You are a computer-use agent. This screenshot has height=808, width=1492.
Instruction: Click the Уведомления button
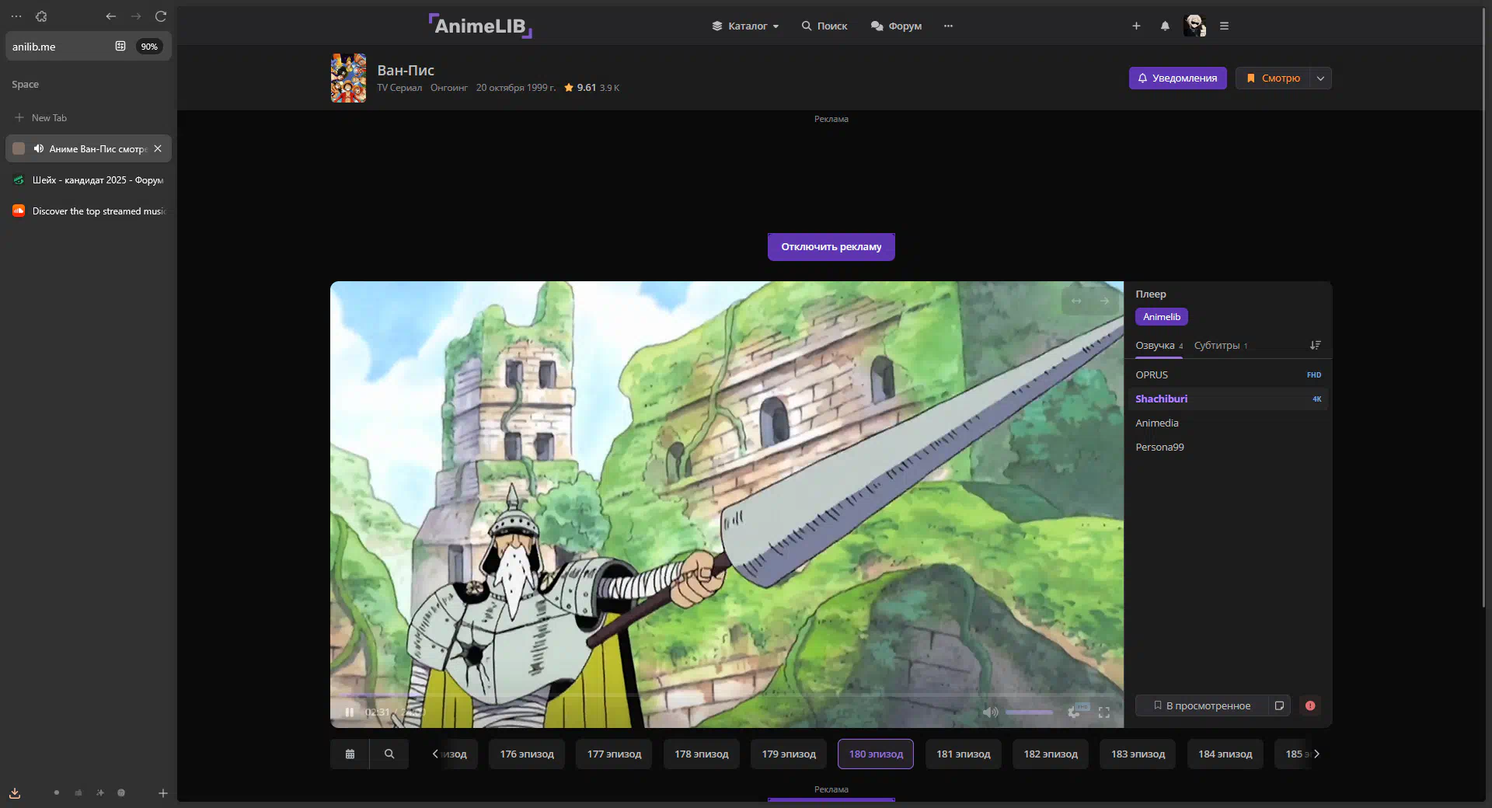tap(1177, 78)
